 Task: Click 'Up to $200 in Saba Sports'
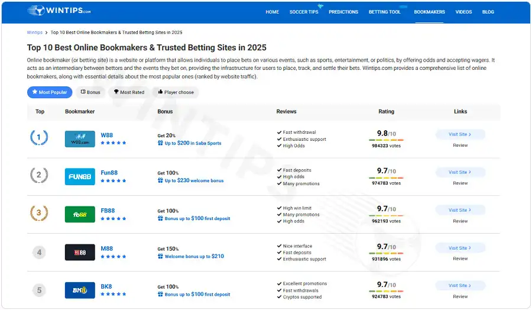[193, 143]
